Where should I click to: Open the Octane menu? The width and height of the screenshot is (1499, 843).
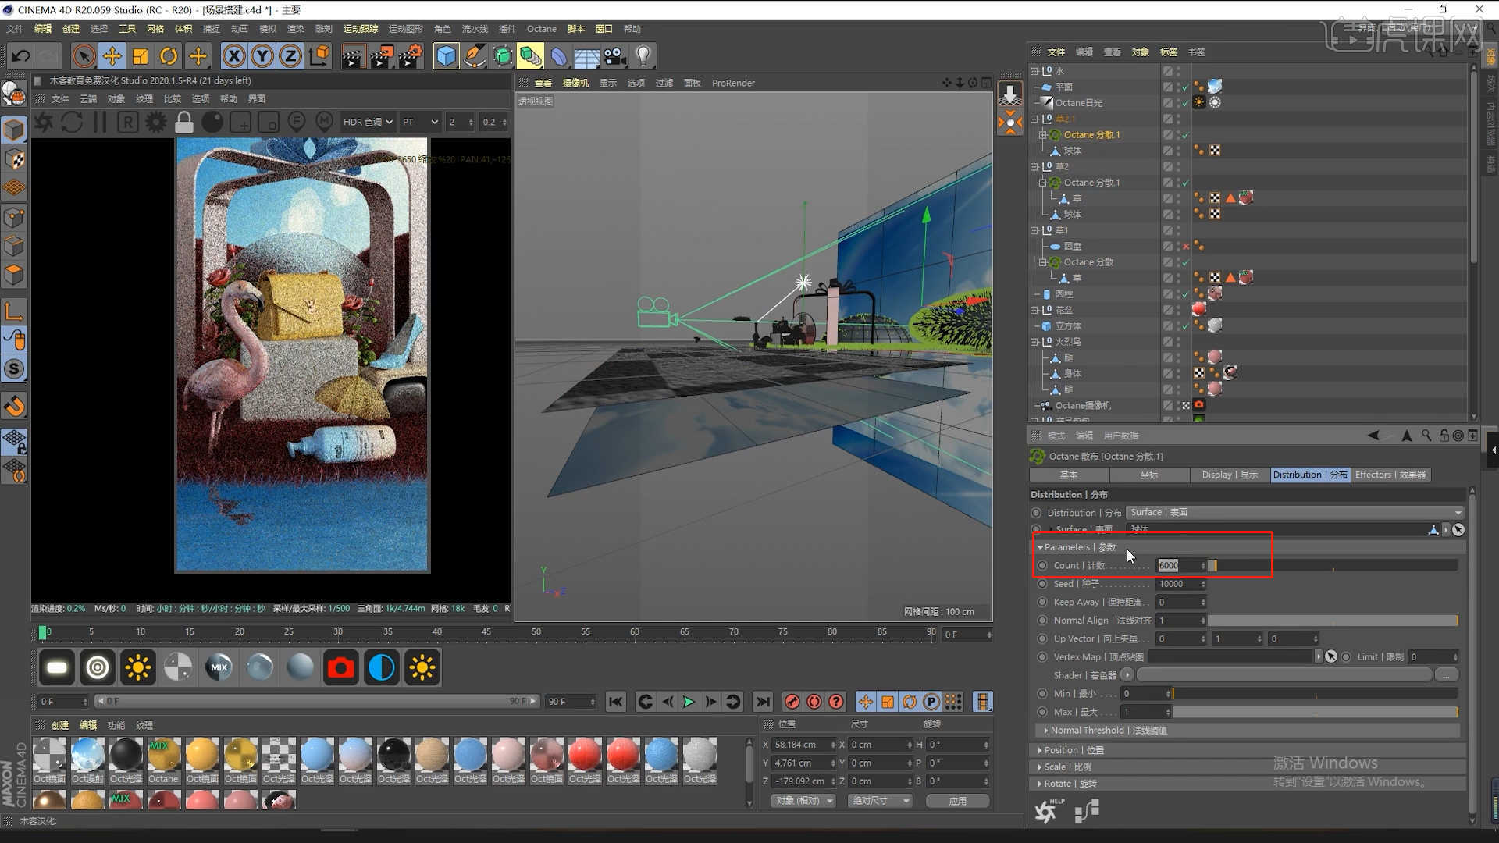pyautogui.click(x=541, y=29)
